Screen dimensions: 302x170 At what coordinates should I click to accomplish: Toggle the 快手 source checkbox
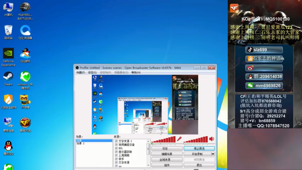pyautogui.click(x=116, y=159)
